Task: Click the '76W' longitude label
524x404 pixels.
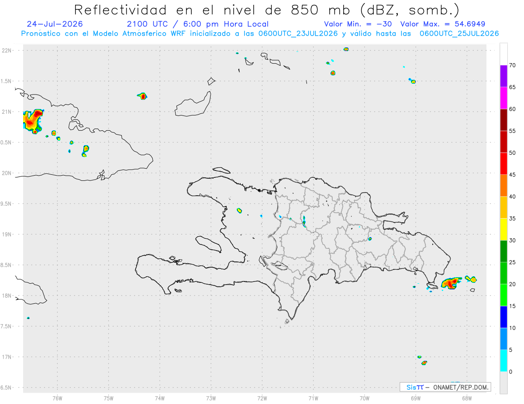Action: (57, 398)
